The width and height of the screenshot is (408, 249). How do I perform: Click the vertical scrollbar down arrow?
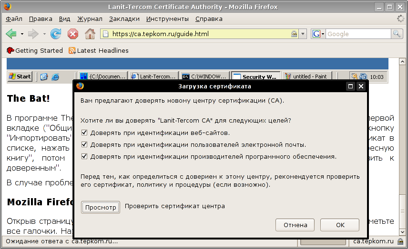tap(402, 232)
